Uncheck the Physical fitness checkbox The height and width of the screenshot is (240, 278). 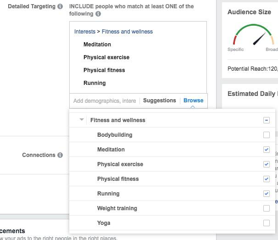pyautogui.click(x=267, y=179)
